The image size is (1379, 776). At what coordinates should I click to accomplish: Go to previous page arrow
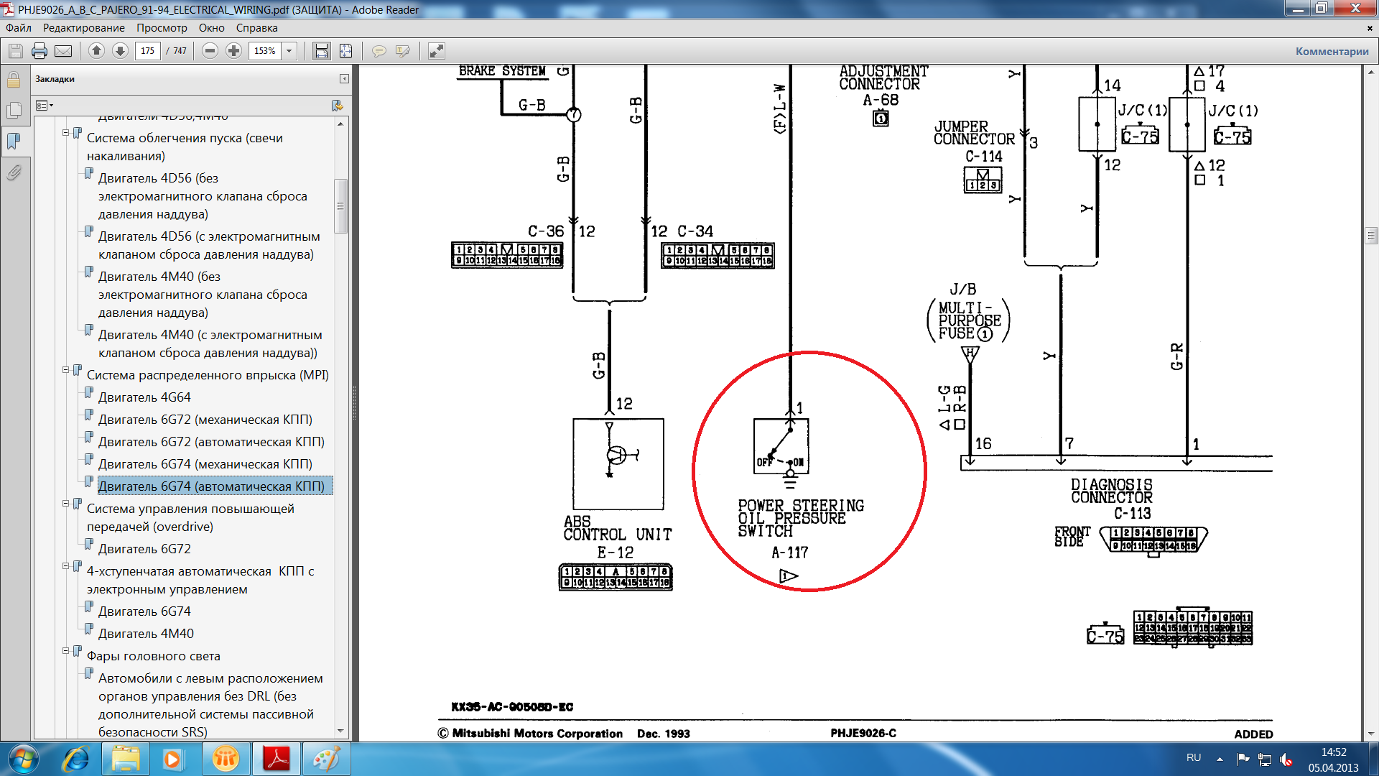tap(96, 51)
